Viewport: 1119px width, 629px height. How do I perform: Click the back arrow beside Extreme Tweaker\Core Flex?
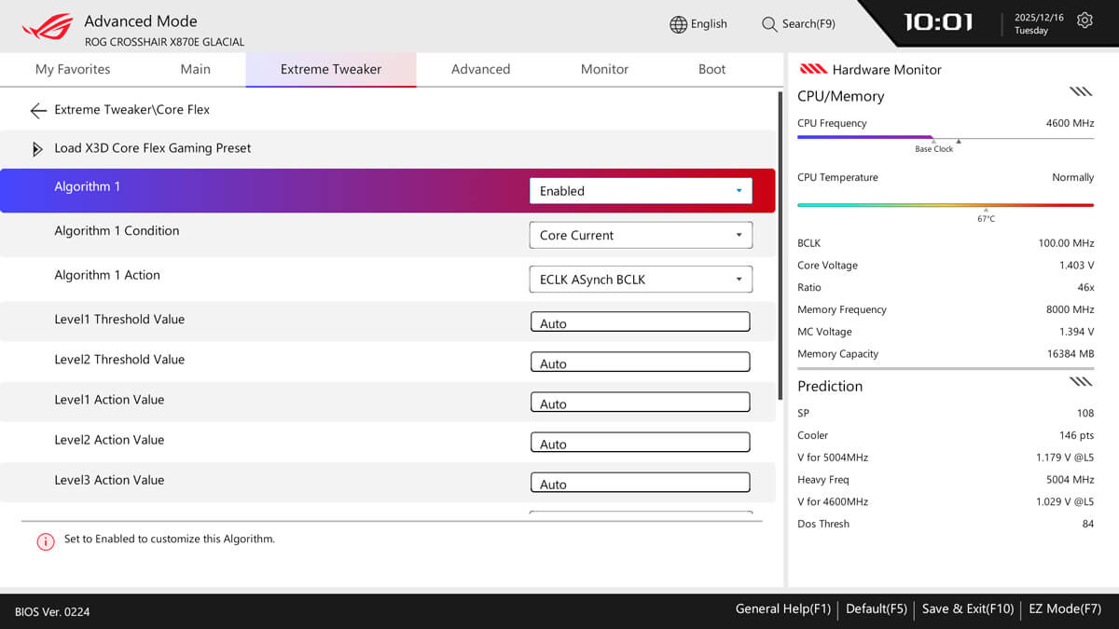tap(38, 111)
